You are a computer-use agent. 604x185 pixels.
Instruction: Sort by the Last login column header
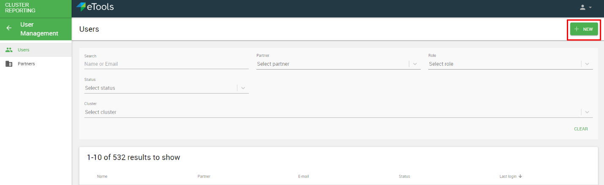(x=508, y=176)
